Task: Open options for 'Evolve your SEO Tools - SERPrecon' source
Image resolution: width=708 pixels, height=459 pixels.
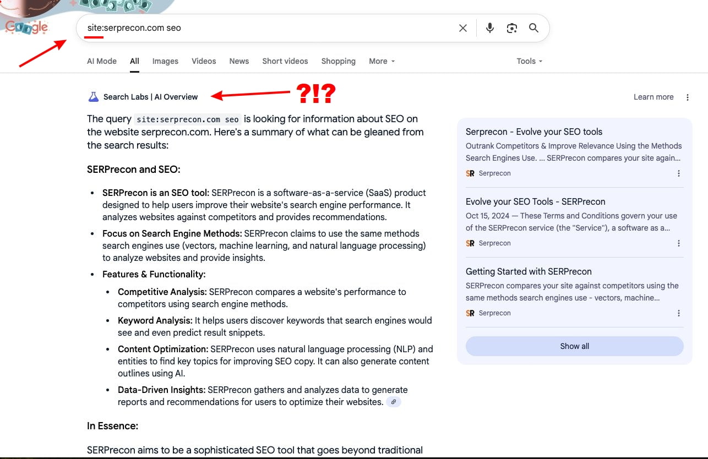Action: pyautogui.click(x=679, y=243)
